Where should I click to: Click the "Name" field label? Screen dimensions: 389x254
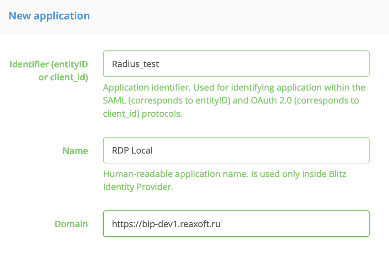pos(75,150)
